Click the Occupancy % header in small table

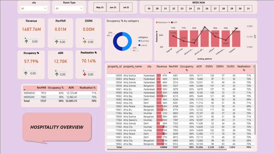(56, 88)
